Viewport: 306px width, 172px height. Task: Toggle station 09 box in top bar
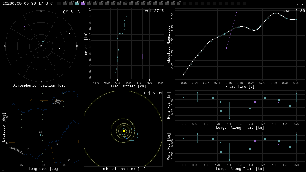click(113, 4)
